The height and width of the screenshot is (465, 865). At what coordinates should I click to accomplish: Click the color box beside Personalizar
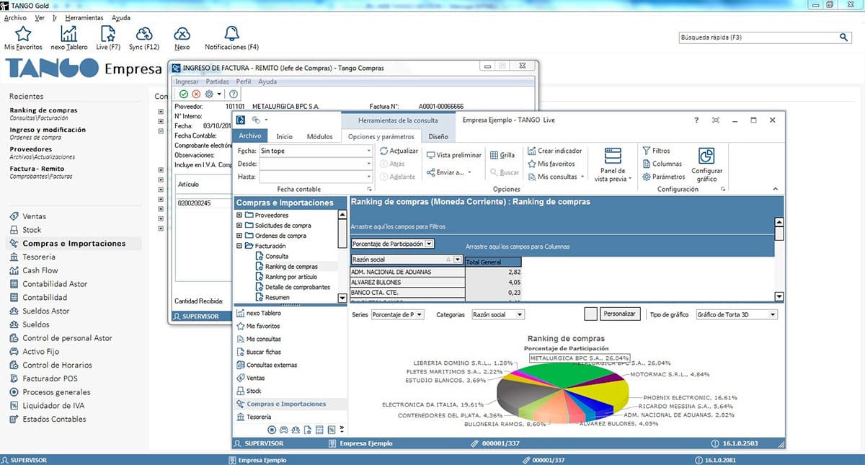(591, 314)
